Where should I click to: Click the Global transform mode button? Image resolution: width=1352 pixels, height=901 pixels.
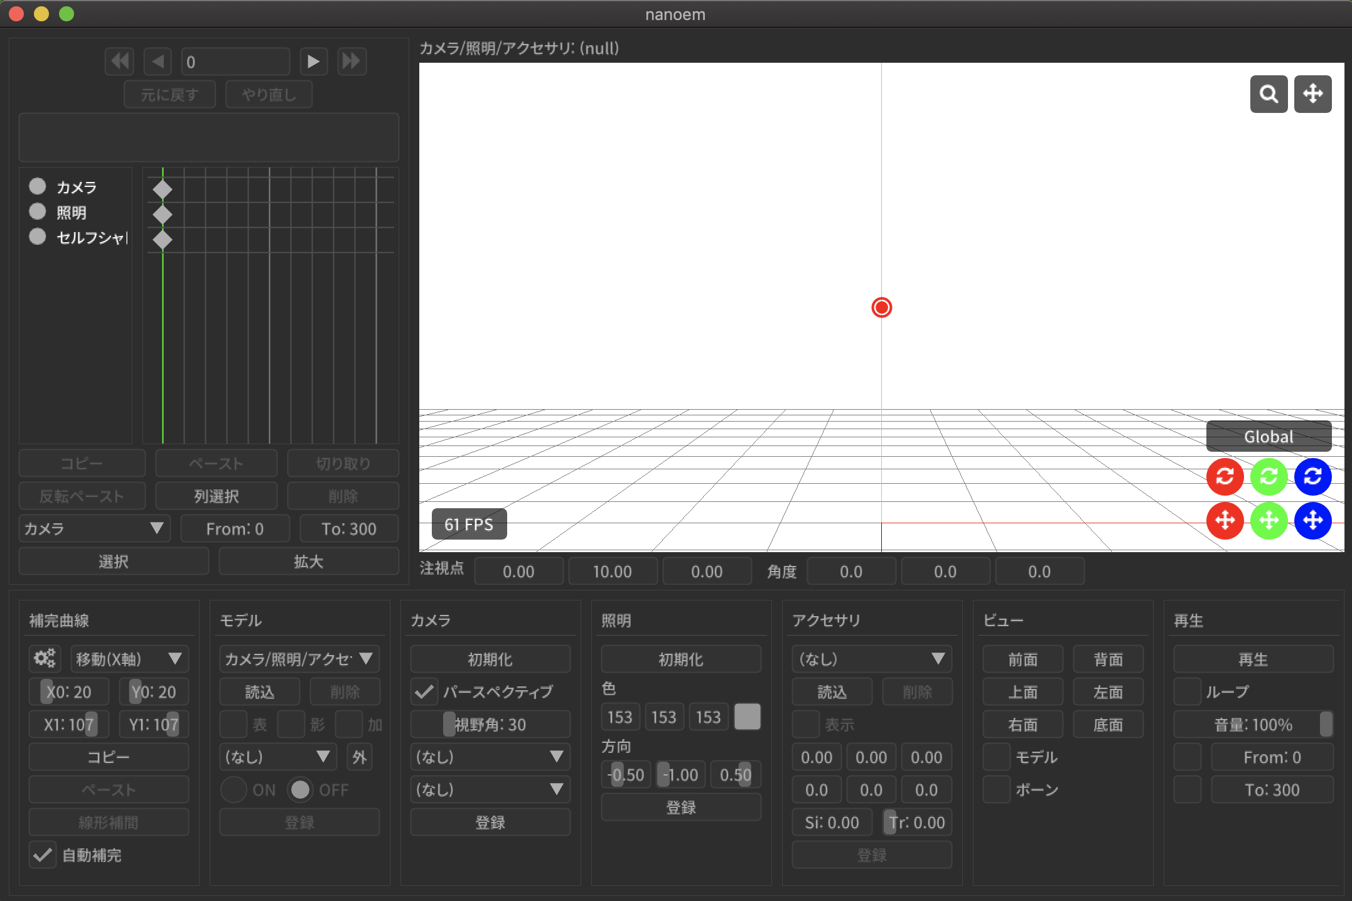pos(1269,436)
